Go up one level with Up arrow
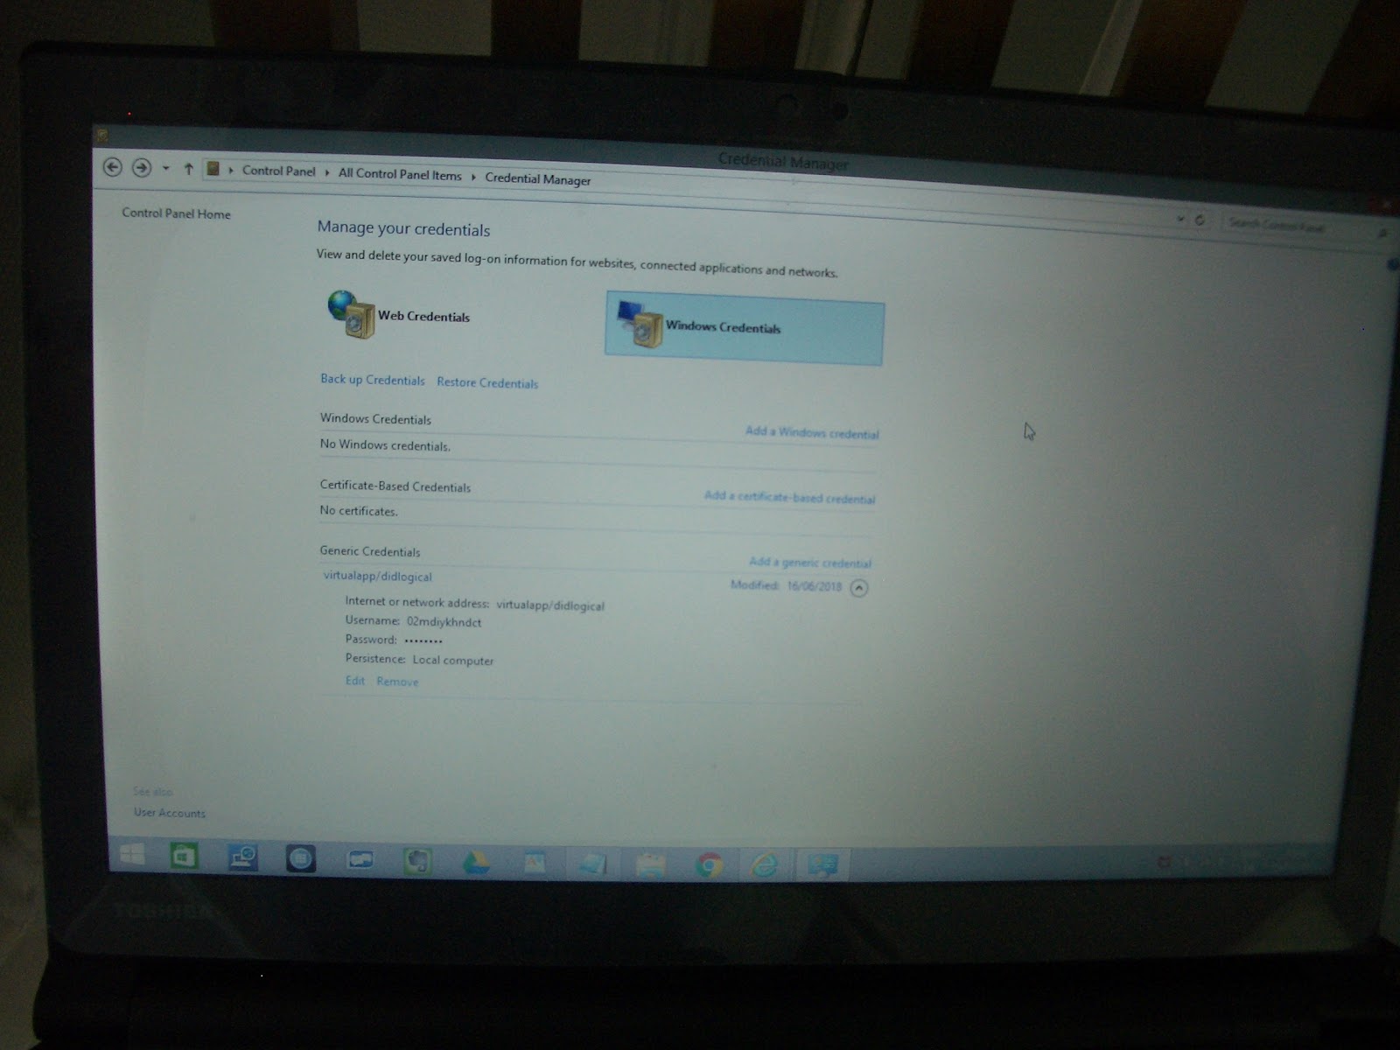1400x1050 pixels. pos(188,169)
